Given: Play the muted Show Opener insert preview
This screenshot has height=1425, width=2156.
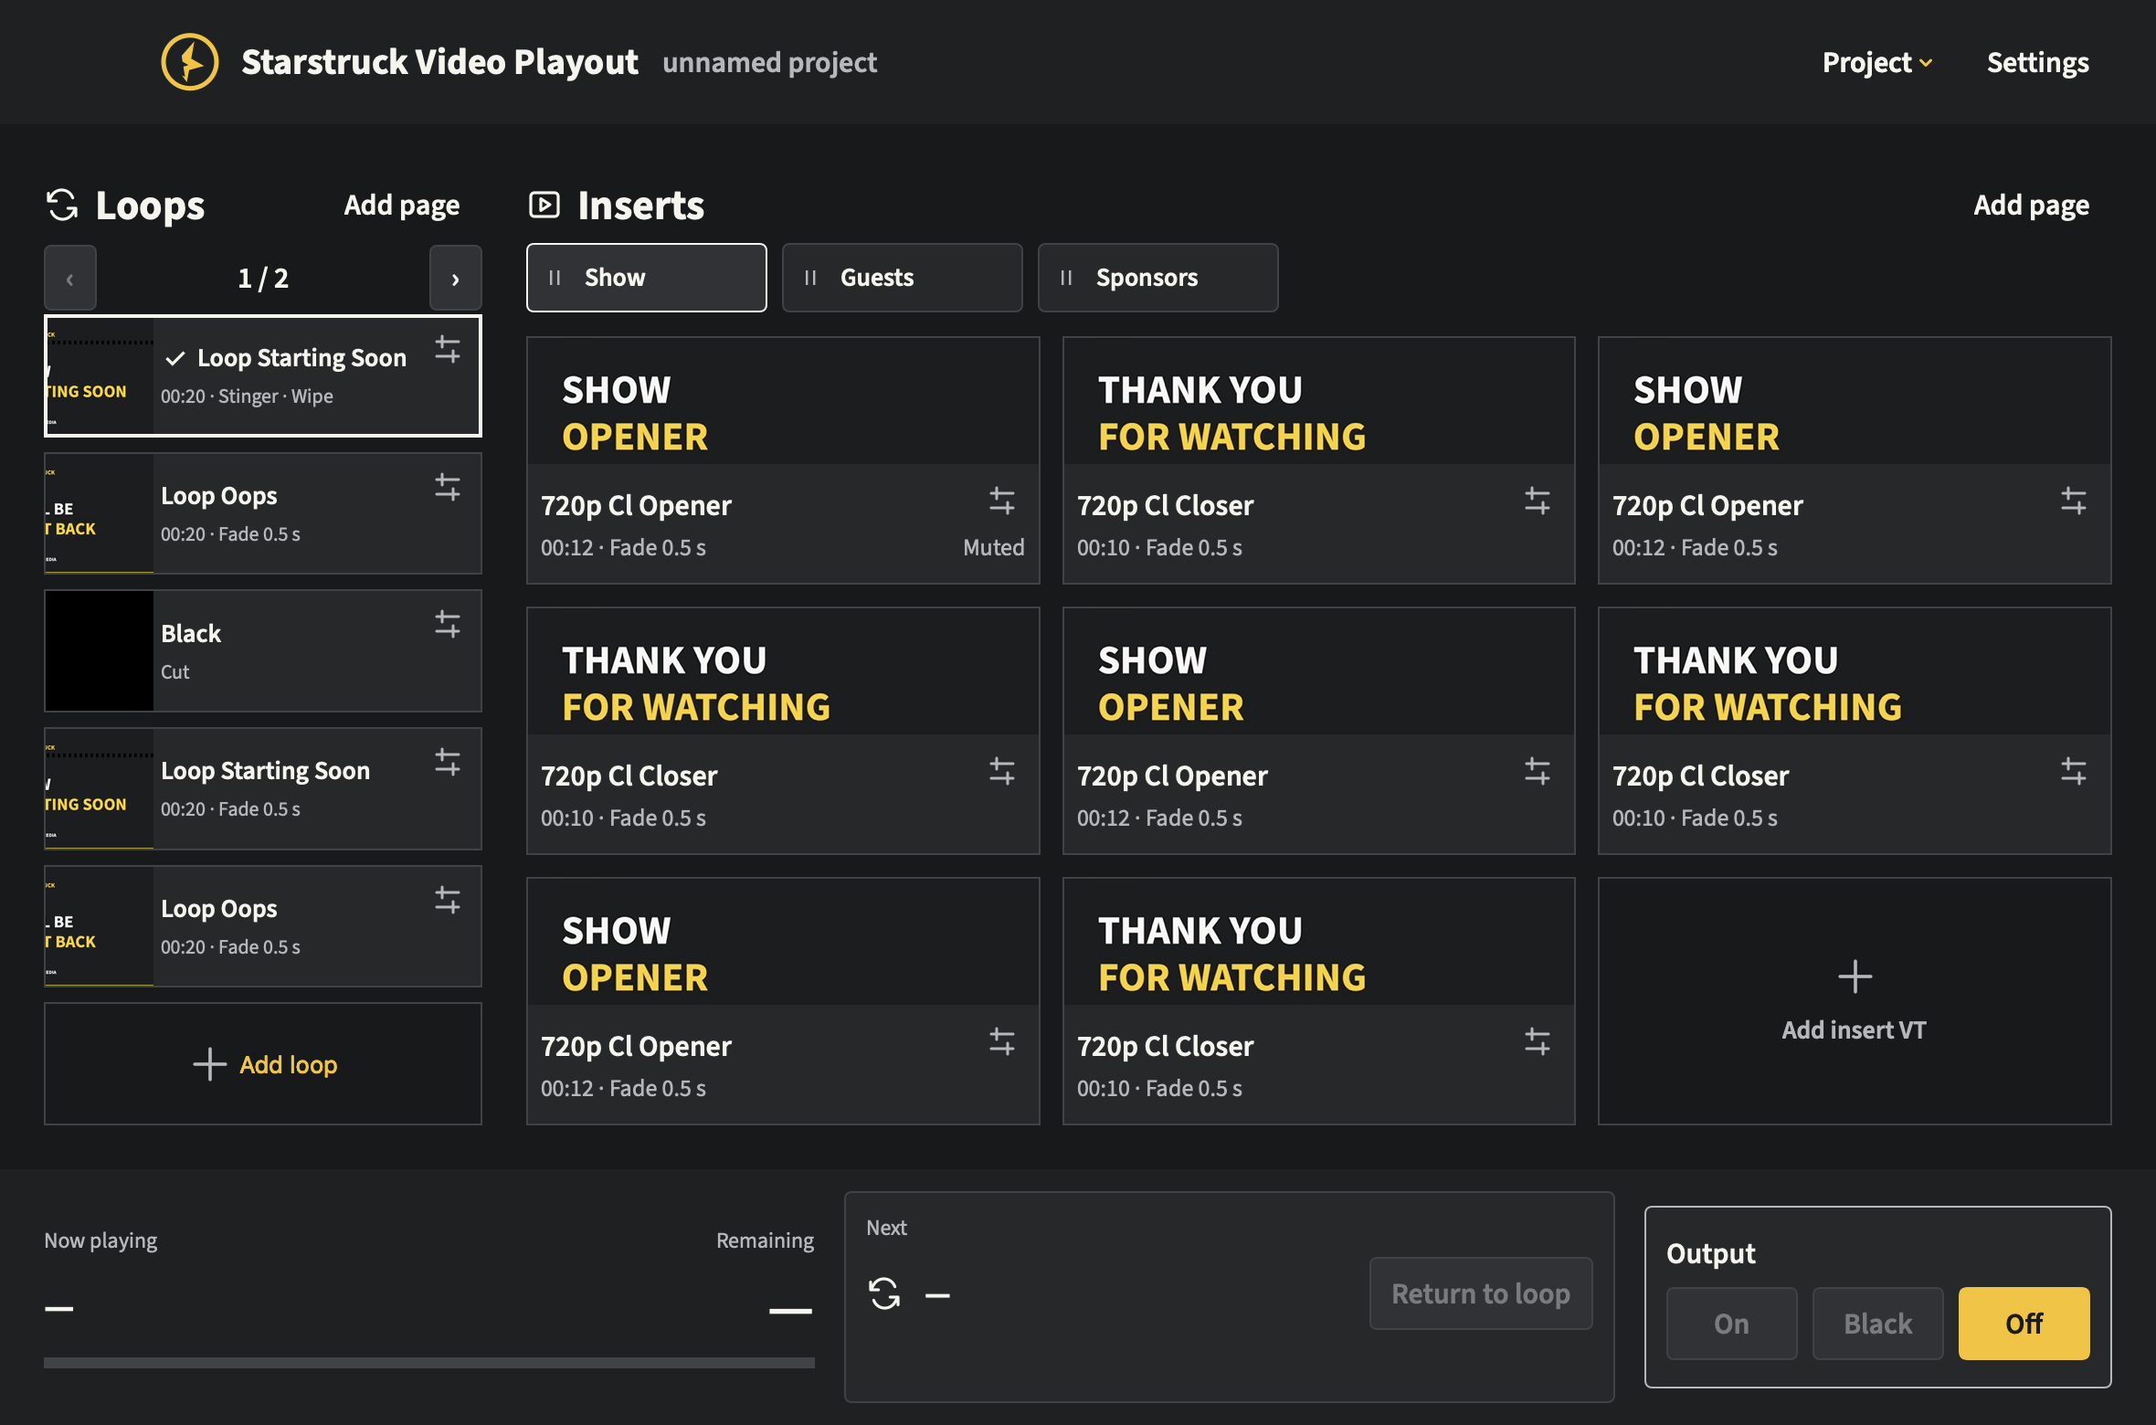Looking at the screenshot, I should [783, 401].
